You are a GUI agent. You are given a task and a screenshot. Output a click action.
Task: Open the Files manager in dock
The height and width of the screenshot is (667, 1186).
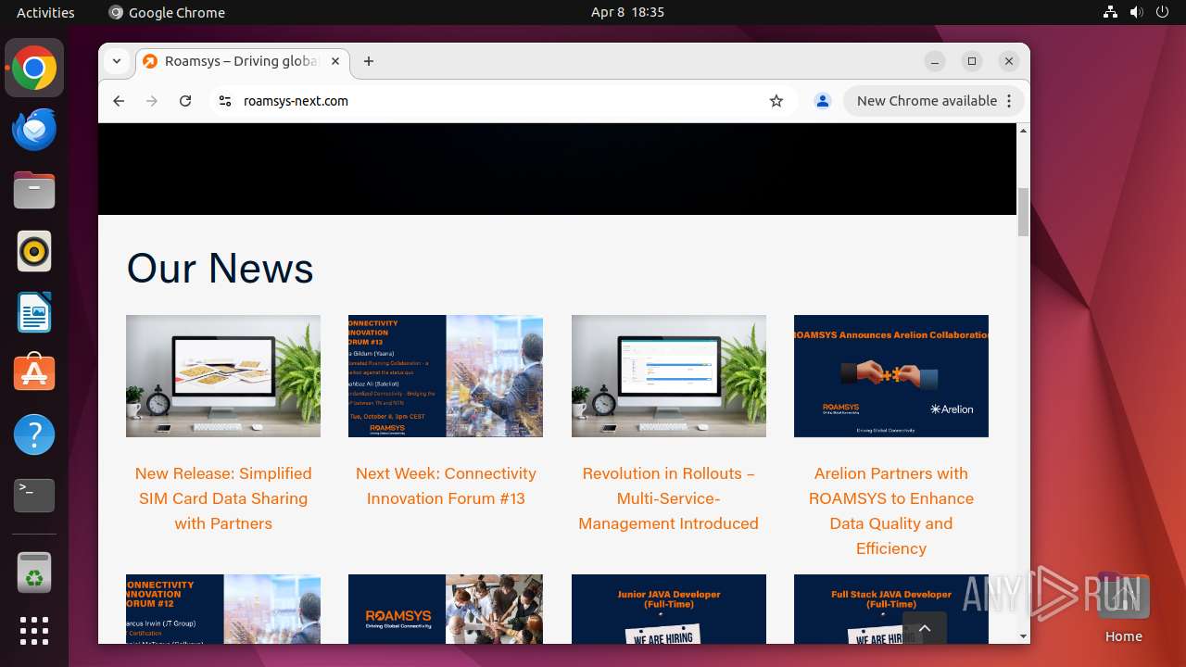tap(34, 191)
